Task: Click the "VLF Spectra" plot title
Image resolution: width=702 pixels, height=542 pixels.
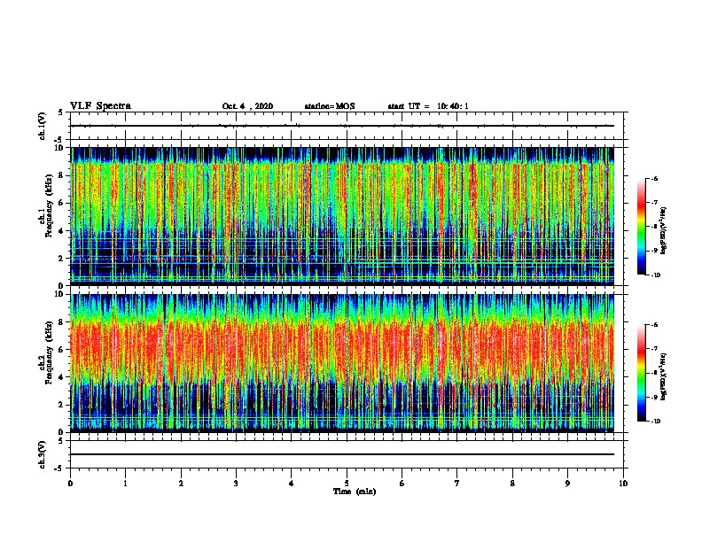Action: [x=100, y=106]
